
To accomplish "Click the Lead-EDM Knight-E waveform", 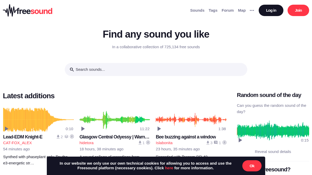I will tap(38, 120).
